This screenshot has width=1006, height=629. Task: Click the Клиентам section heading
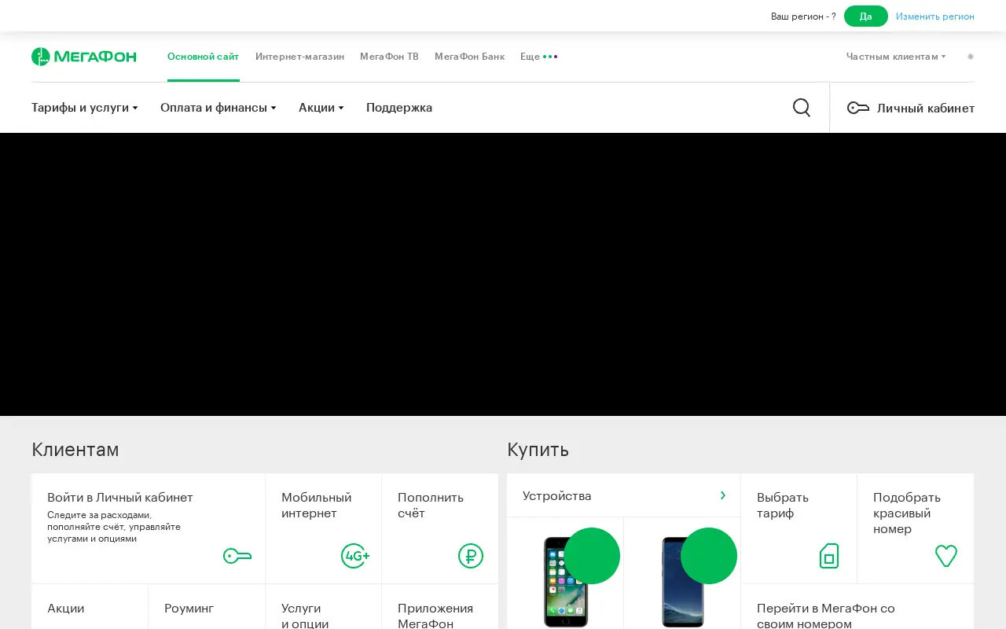tap(75, 450)
